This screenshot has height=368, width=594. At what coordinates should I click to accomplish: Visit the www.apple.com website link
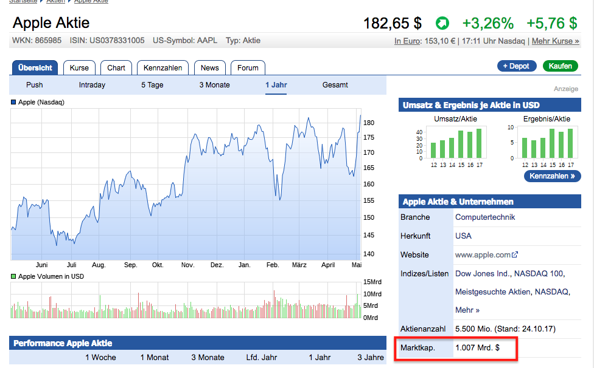[x=483, y=255]
